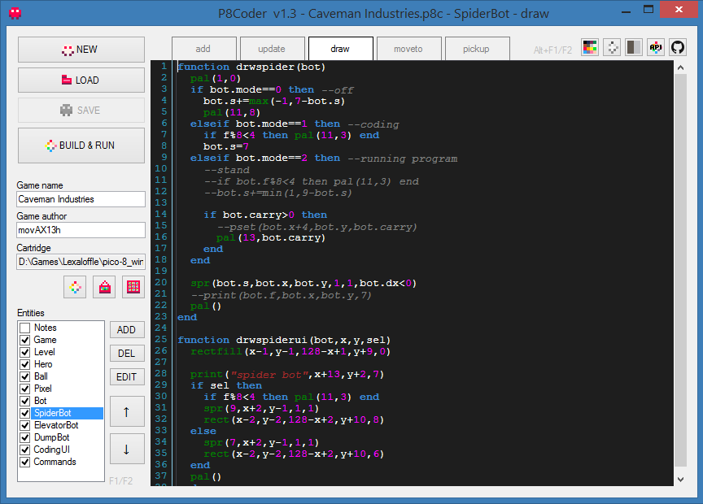The height and width of the screenshot is (504, 703).
Task: Click the Game name input field
Action: coord(81,199)
